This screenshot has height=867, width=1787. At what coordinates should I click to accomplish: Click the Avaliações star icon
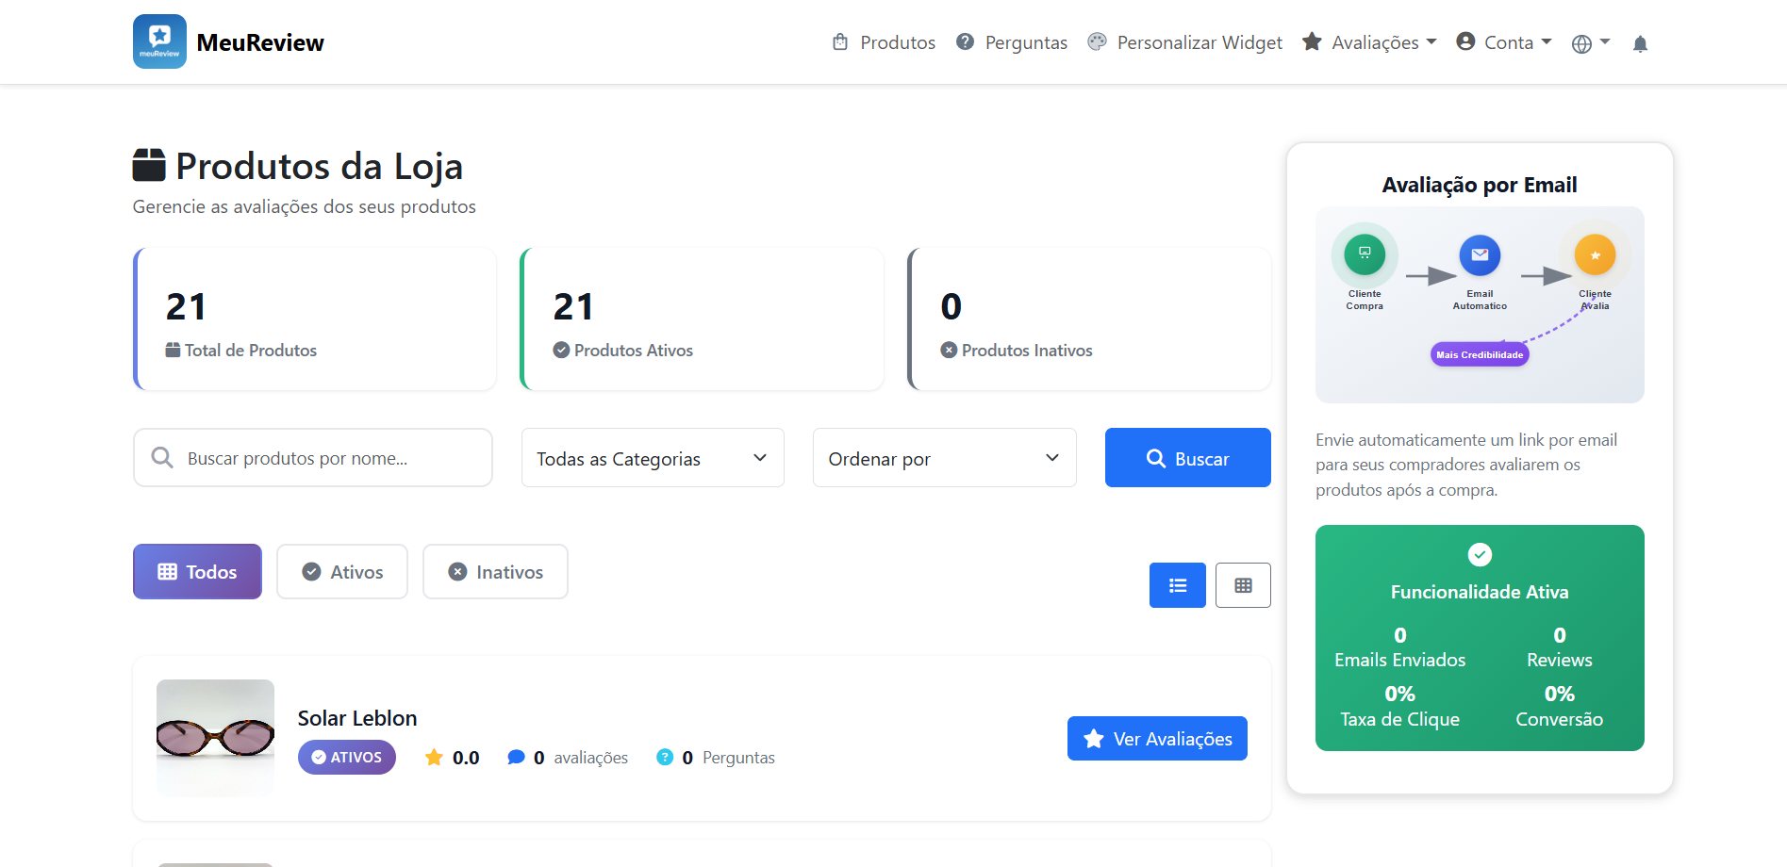[1312, 41]
